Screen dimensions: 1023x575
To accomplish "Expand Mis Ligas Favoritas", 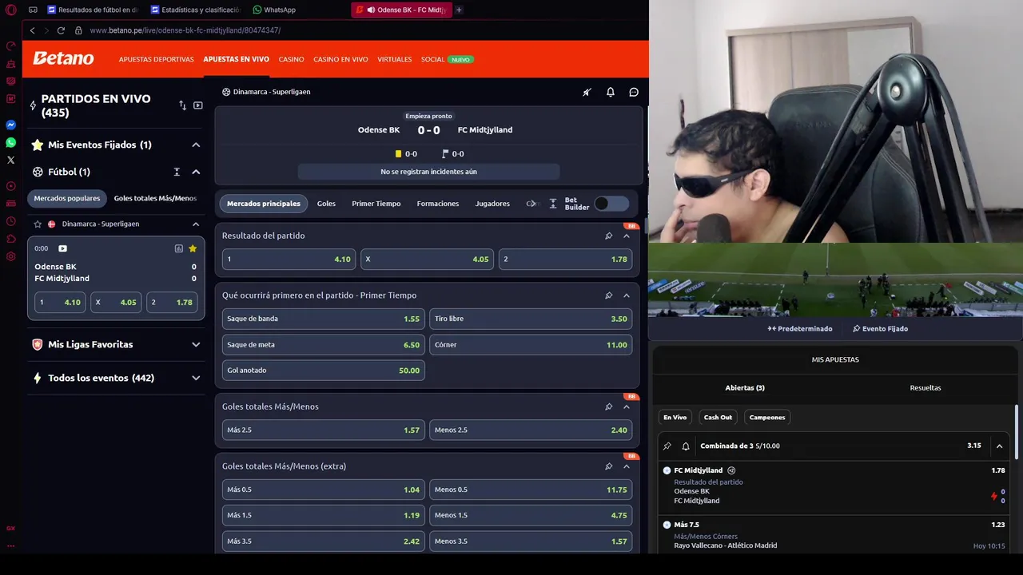I will pyautogui.click(x=196, y=345).
